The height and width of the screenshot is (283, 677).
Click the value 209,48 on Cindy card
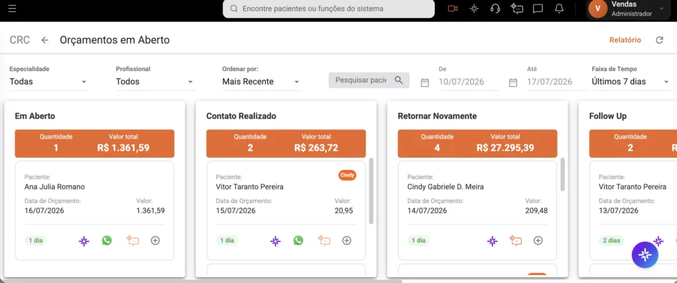[535, 211]
